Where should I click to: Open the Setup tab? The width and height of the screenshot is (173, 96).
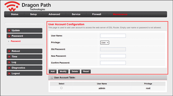33,14
